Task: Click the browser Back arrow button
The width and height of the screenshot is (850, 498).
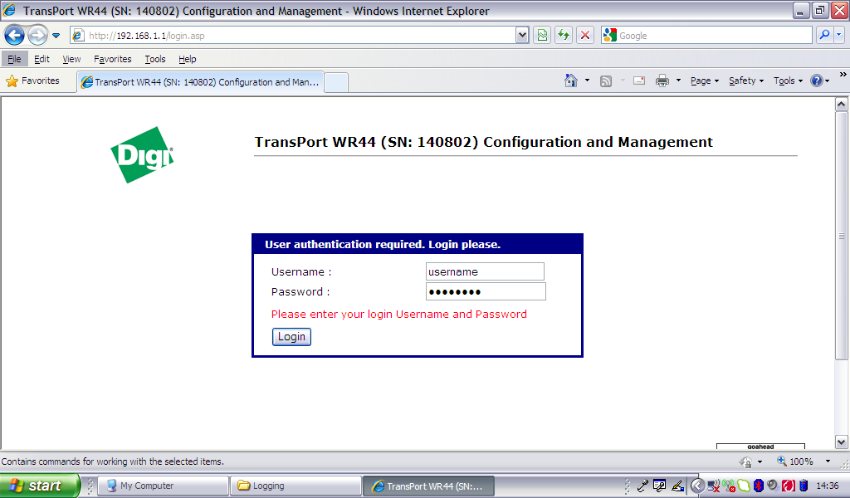Action: click(14, 36)
